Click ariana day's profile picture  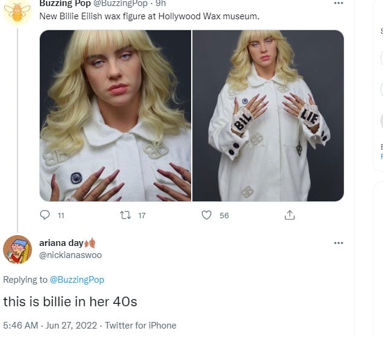(x=17, y=249)
